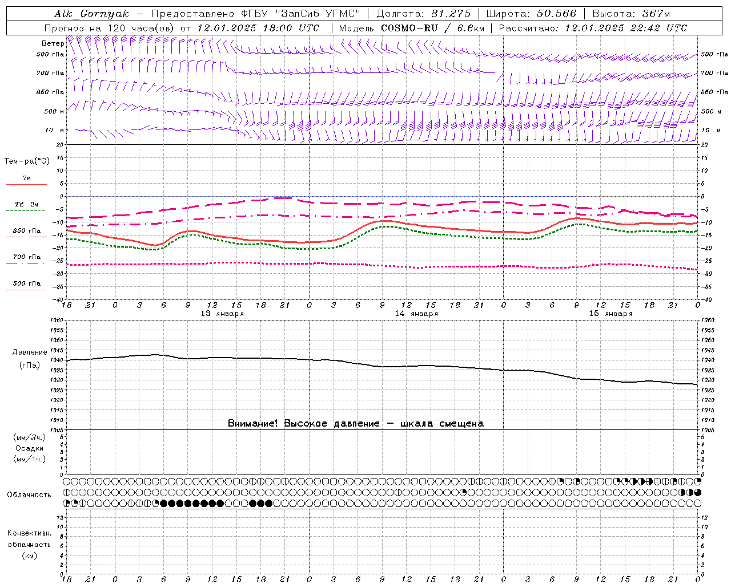731x584 pixels.
Task: Click the 'Модель COSMO-RU / 6.6км' label
Action: (411, 28)
